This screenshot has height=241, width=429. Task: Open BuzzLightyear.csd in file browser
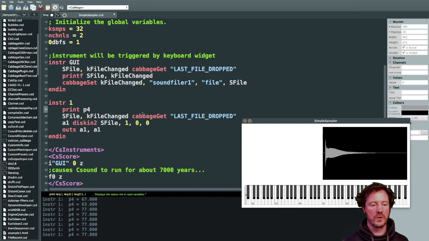(x=20, y=34)
